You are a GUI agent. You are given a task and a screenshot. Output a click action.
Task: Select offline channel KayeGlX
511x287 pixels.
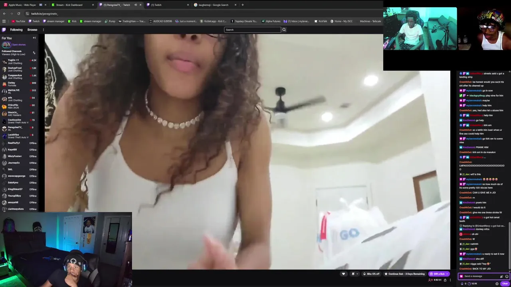coord(19,149)
